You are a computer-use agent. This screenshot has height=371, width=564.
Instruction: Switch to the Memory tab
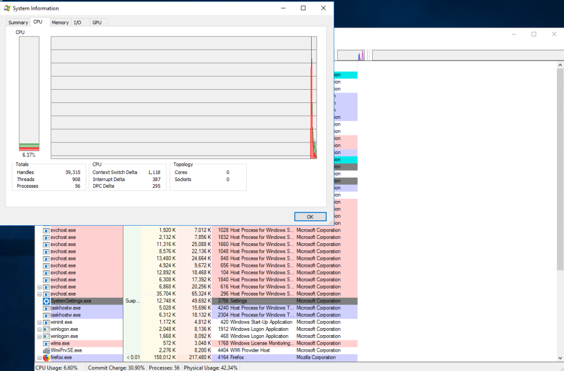[60, 23]
